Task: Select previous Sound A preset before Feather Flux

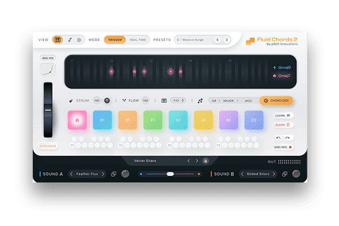Action: pyautogui.click(x=71, y=174)
